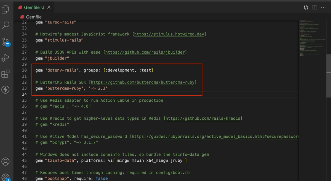This screenshot has height=181, width=331.
Task: Click the vertical editor scrollbar thumb
Action: [x=329, y=76]
